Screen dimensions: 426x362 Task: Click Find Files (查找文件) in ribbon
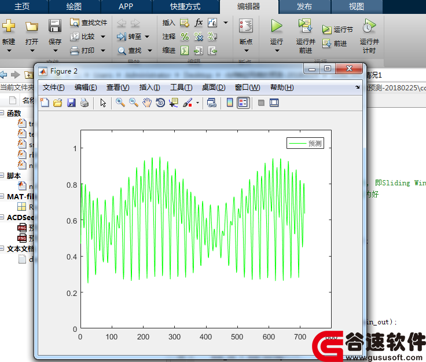pos(89,23)
